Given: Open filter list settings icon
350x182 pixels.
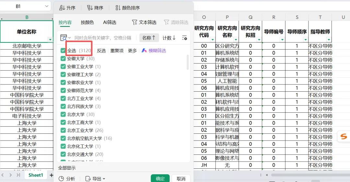Looking at the screenshot, I should click(x=184, y=38).
